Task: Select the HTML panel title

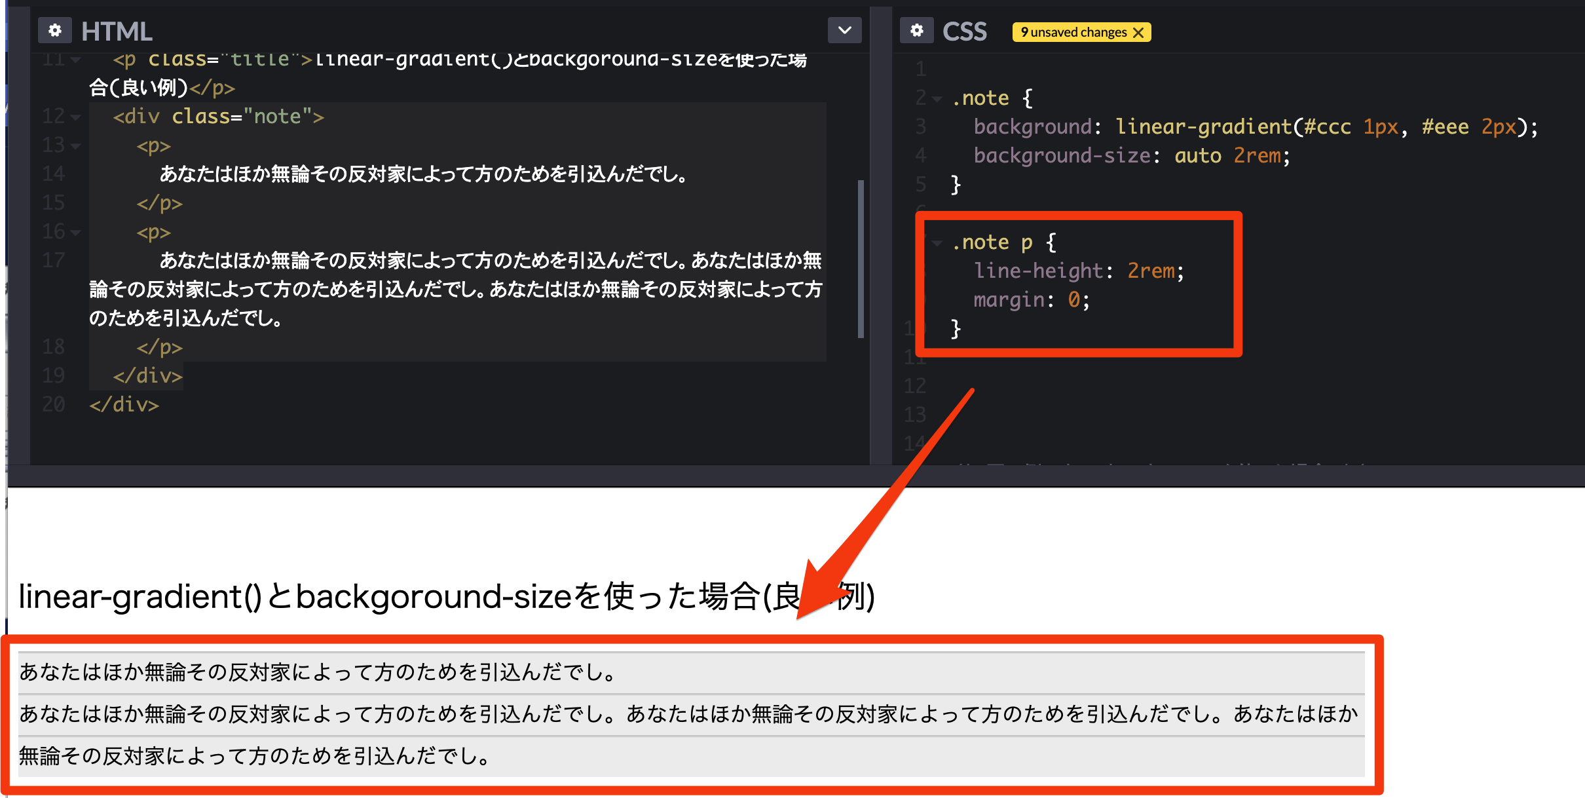Action: [117, 31]
